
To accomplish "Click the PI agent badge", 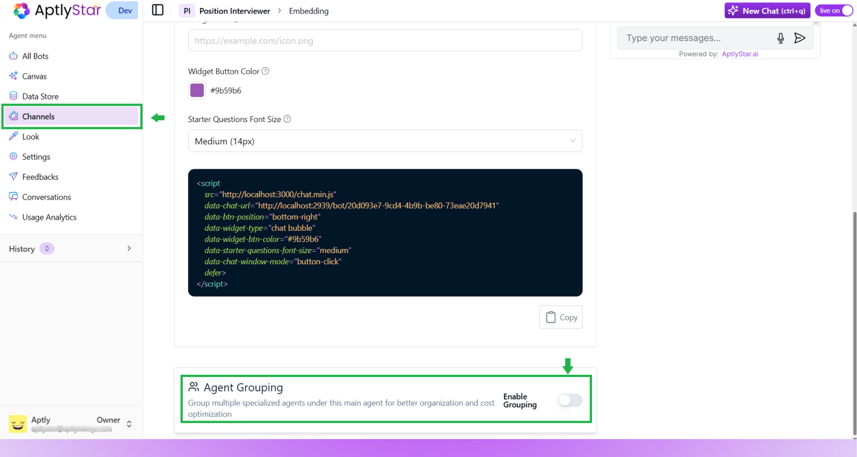I will tap(187, 11).
